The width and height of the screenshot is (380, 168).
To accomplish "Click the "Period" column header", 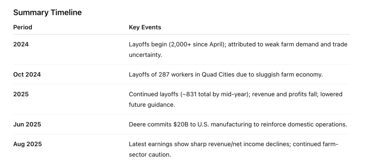I will pyautogui.click(x=23, y=27).
